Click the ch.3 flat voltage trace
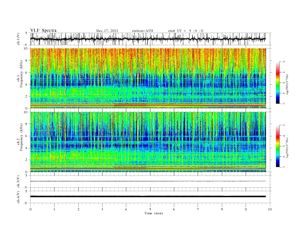Screen dimensions: 304x235 click(x=148, y=181)
